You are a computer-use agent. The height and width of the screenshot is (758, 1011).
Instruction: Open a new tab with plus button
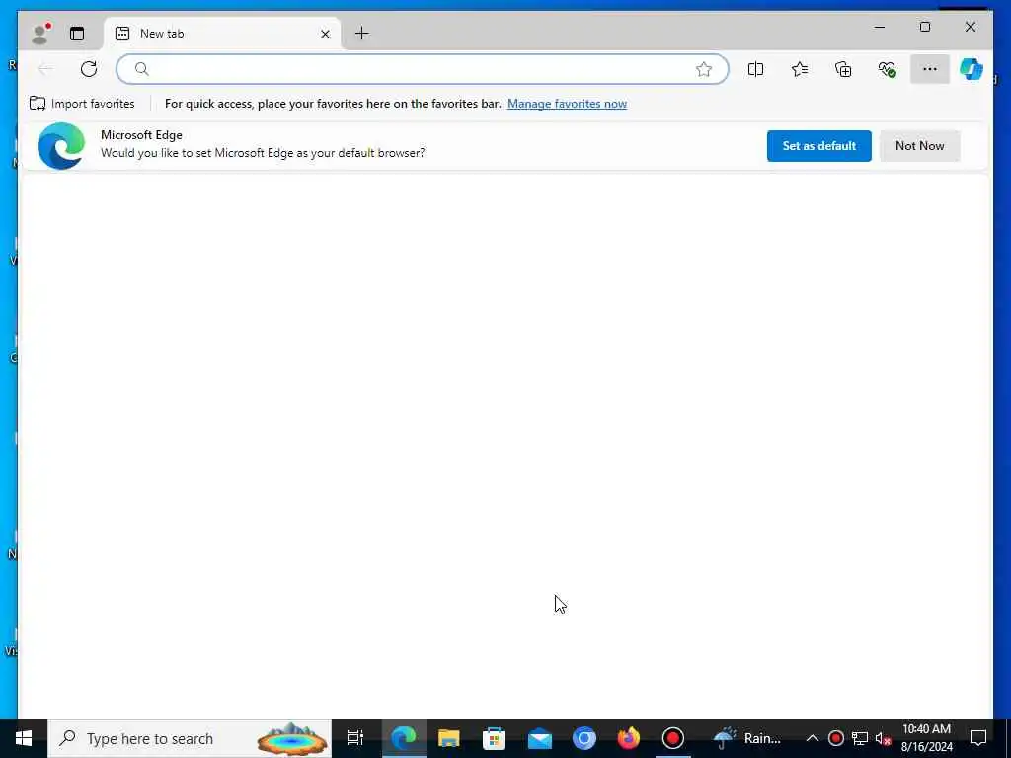tap(361, 34)
